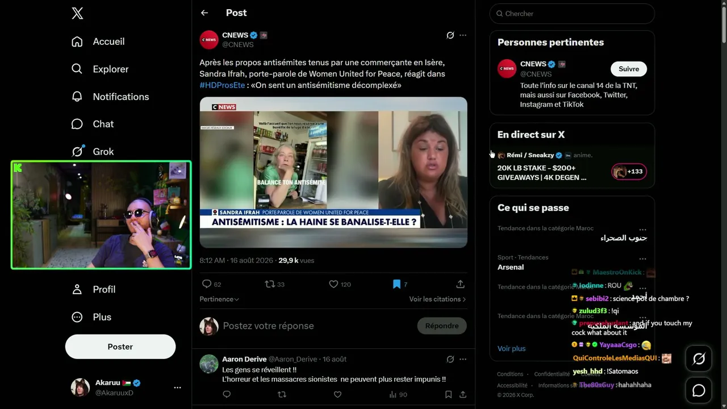Reply to Aaron Derive's comment
The image size is (727, 409).
click(x=227, y=394)
